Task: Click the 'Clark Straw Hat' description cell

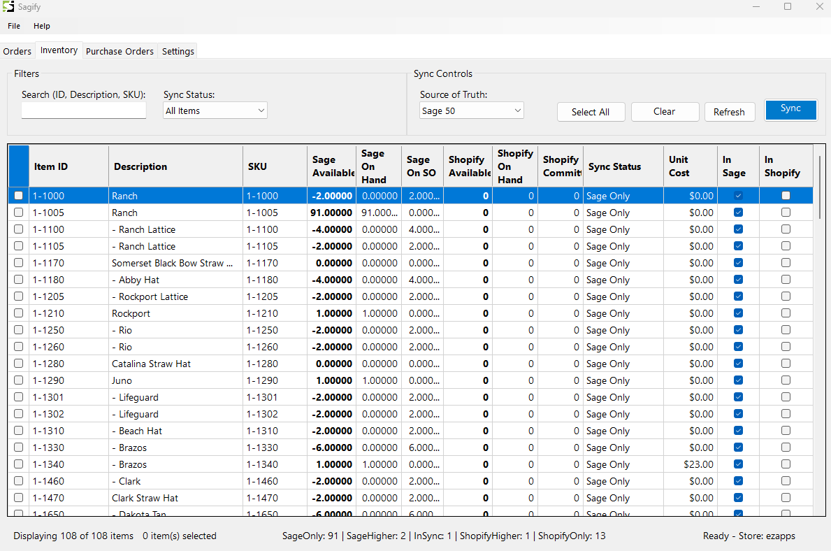Action: pyautogui.click(x=176, y=498)
